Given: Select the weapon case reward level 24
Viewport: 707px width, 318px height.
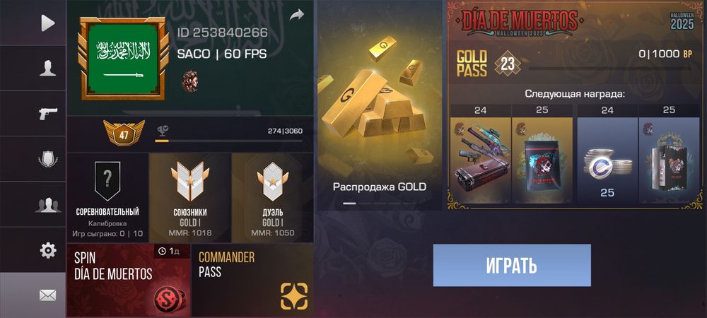Looking at the screenshot, I should 480,155.
